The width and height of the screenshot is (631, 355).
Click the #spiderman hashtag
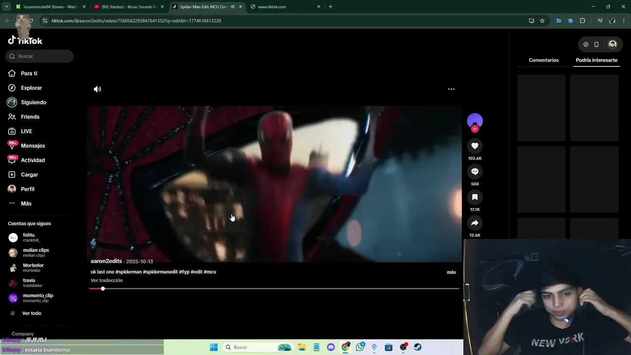tap(128, 272)
